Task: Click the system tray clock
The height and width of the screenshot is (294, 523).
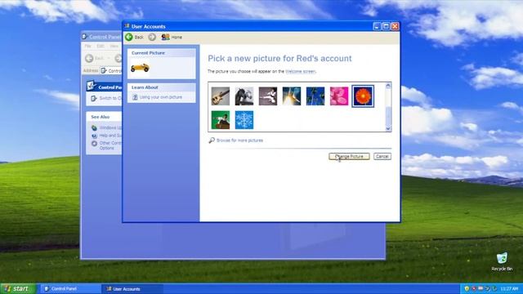Action: click(509, 288)
